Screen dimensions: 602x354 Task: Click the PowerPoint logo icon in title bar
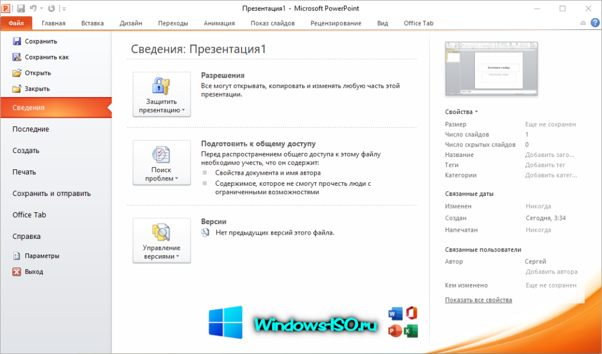(6, 8)
